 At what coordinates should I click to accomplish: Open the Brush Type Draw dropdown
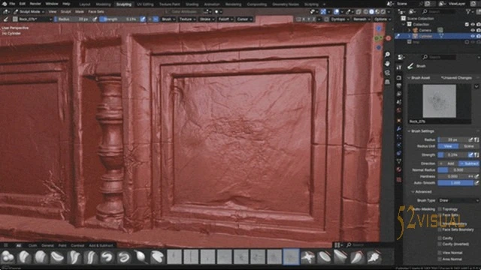[x=458, y=200]
